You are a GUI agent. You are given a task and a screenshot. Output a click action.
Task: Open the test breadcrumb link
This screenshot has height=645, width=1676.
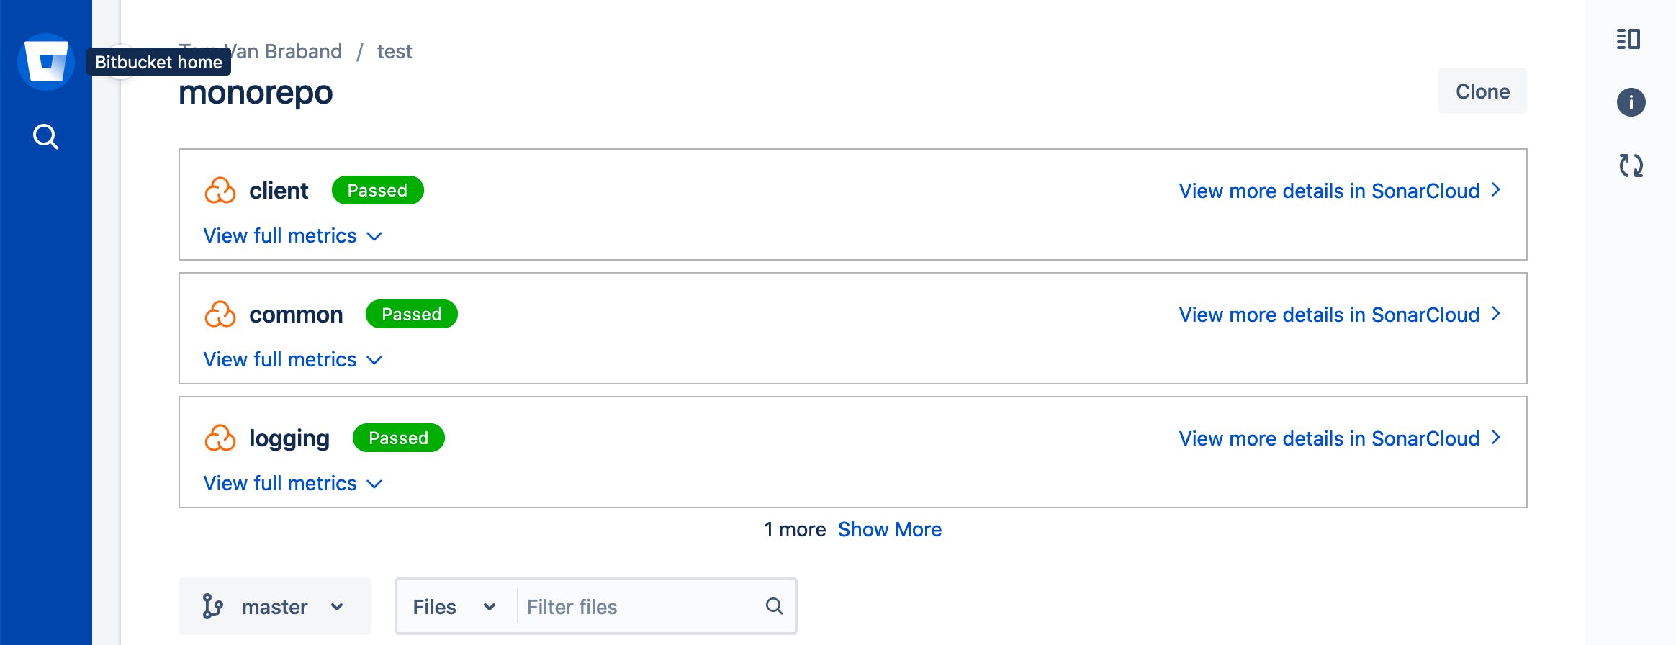pyautogui.click(x=395, y=50)
